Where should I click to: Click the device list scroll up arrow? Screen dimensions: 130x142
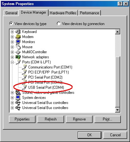click(118, 32)
